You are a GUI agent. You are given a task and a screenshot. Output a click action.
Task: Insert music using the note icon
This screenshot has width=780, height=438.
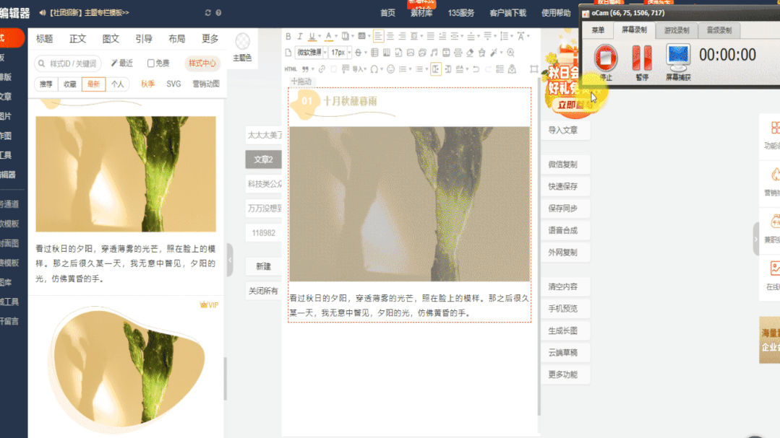click(x=434, y=52)
